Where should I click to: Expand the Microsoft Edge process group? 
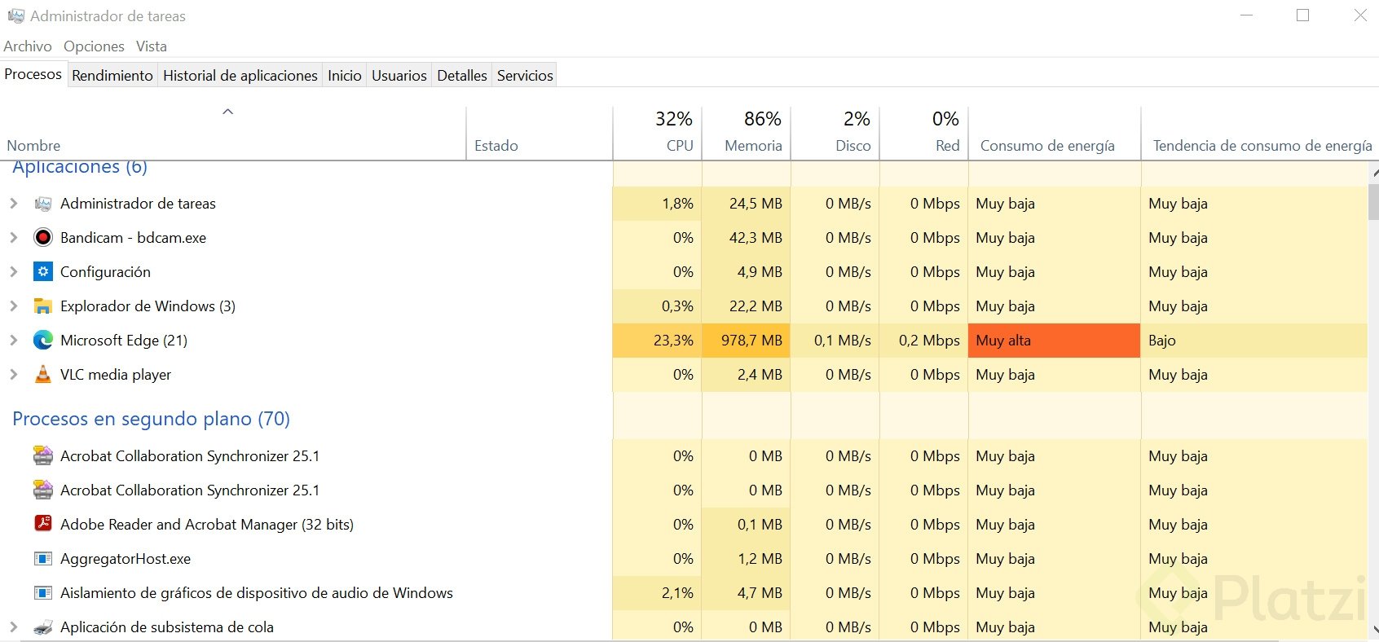(x=13, y=341)
